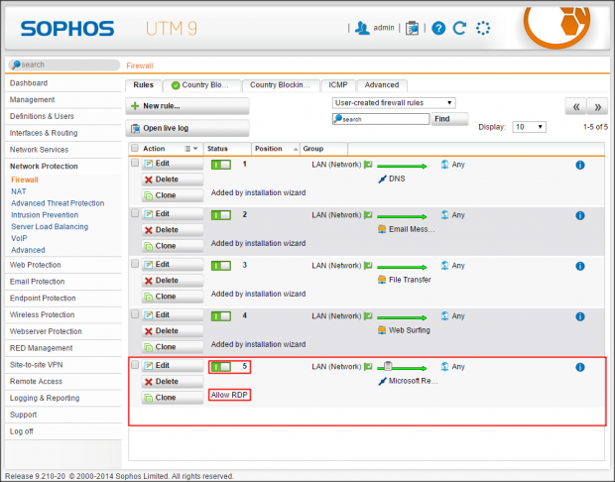Click the sidebar search field
This screenshot has width=615, height=482.
63,64
